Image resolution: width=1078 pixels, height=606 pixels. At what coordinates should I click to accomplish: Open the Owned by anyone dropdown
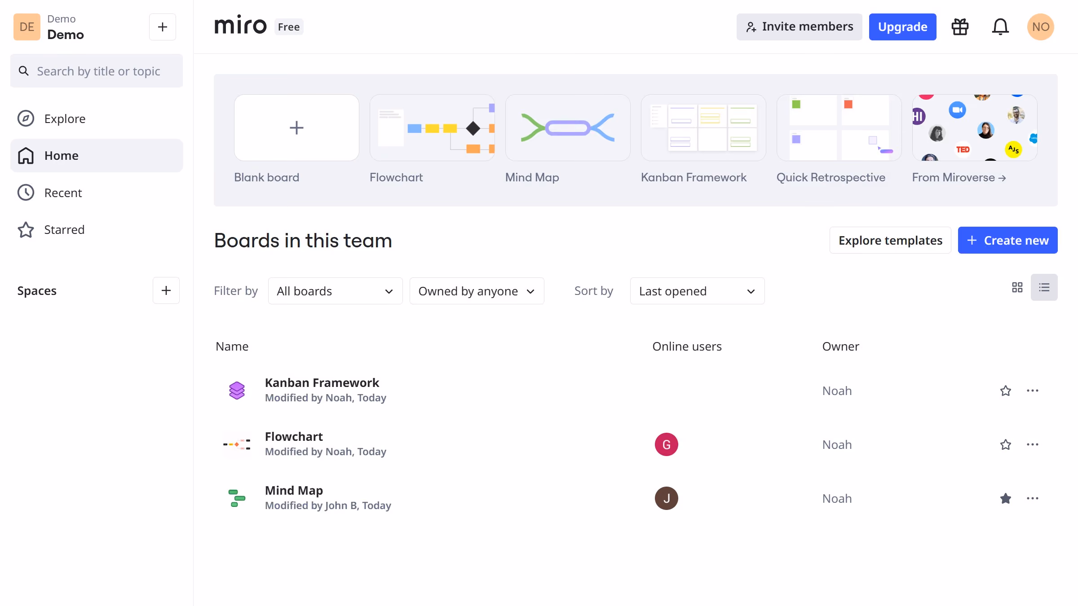477,291
